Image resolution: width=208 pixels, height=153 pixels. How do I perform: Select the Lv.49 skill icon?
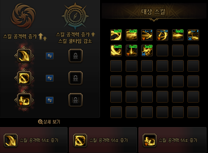[x=178, y=35]
